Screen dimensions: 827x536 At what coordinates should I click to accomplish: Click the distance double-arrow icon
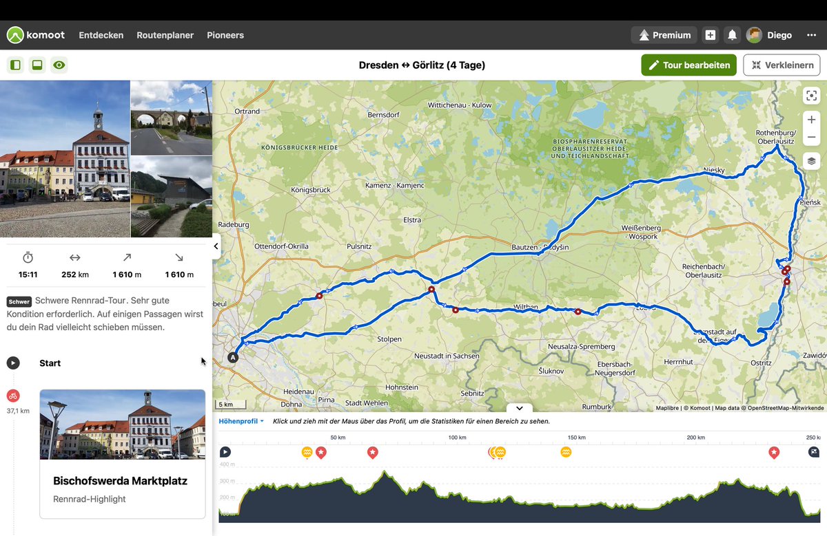(x=75, y=257)
